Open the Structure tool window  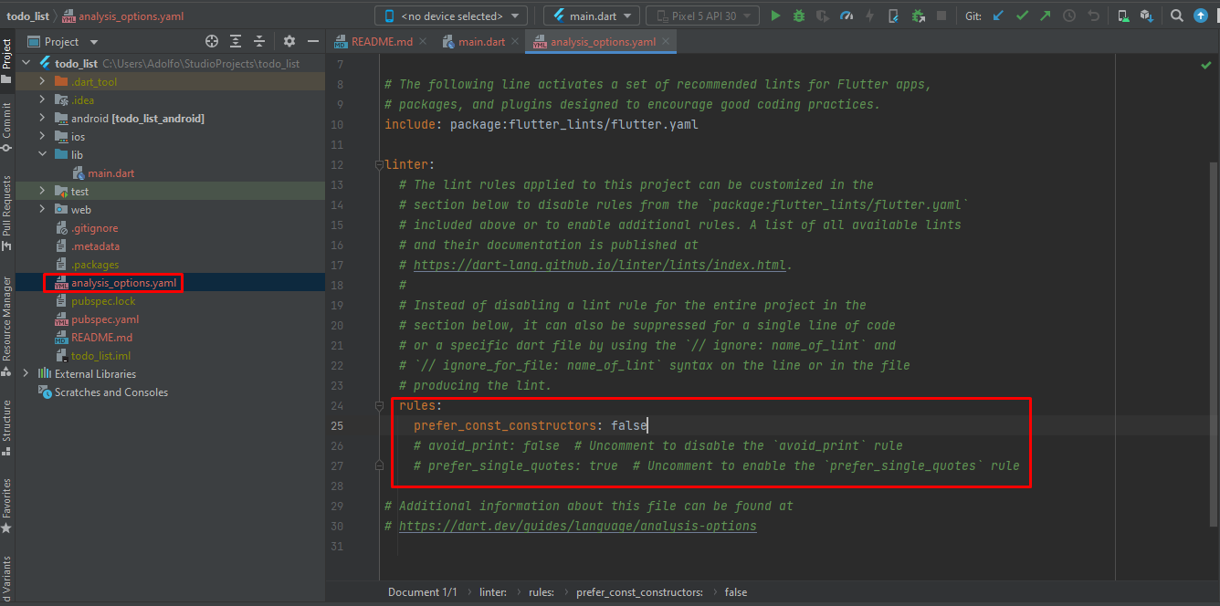7,426
